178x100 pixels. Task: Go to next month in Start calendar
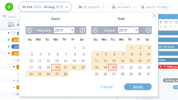tap(82, 30)
